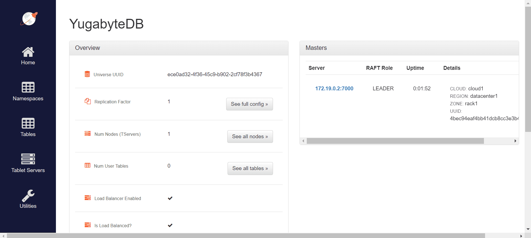The height and width of the screenshot is (238, 531).
Task: Click the page vertical scrollbar down arrow
Action: [x=528, y=229]
